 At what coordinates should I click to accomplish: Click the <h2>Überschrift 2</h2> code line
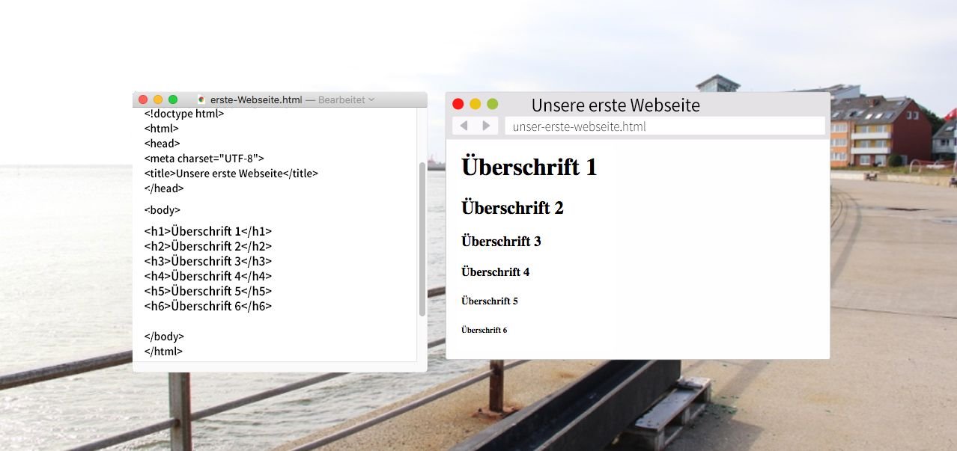point(208,247)
